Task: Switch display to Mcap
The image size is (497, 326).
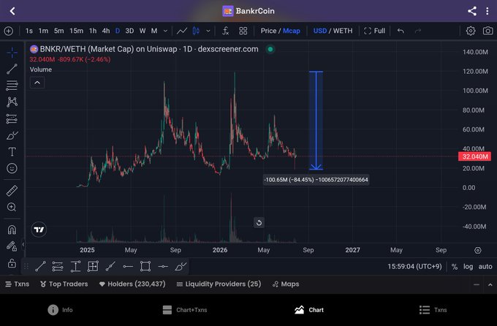Action: [292, 31]
